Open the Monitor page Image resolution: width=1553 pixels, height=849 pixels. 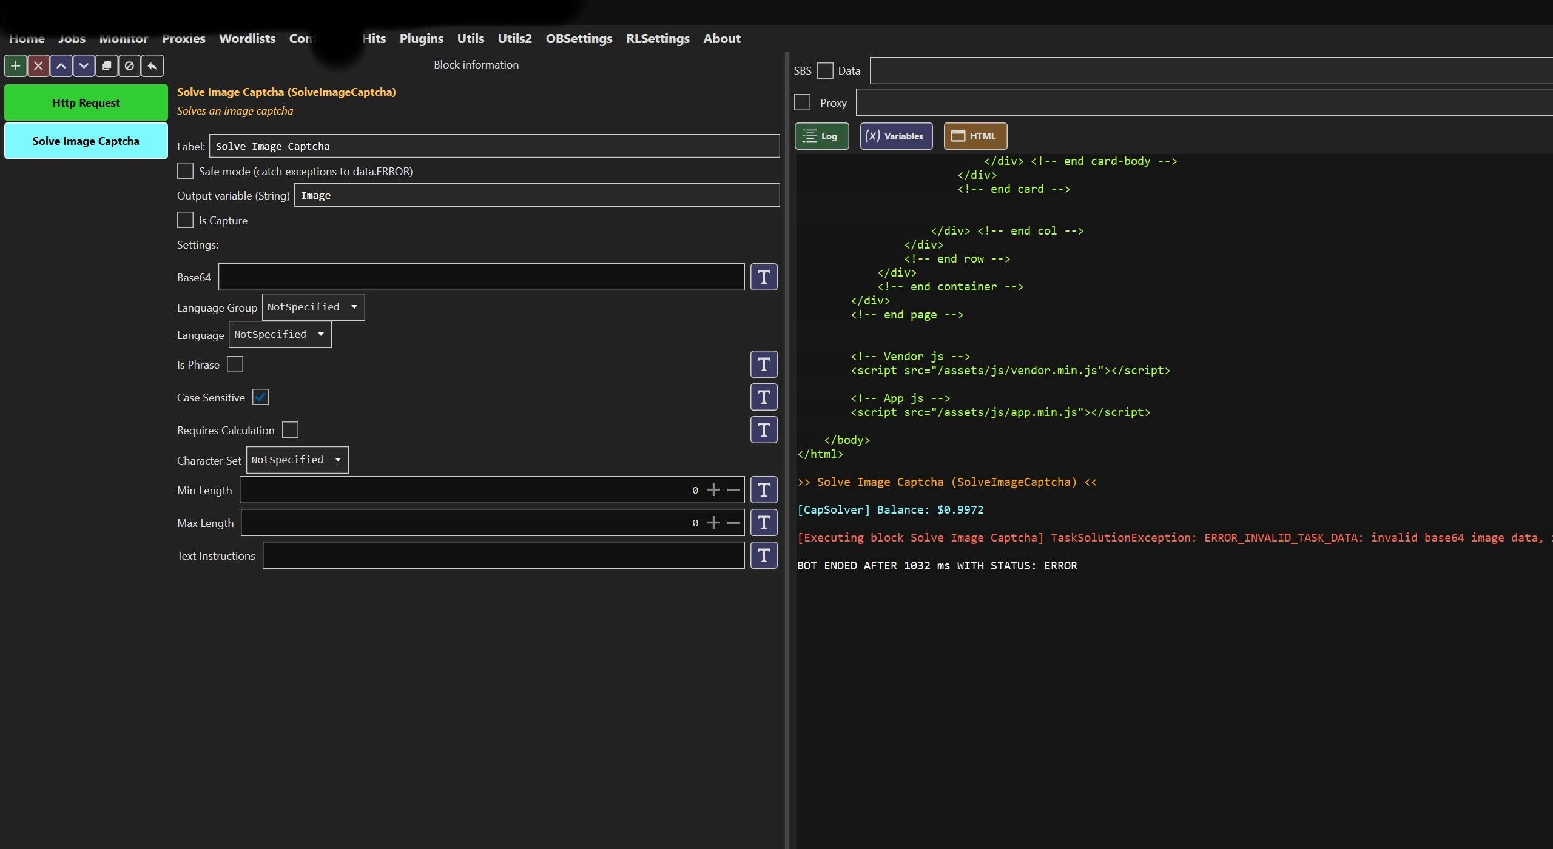pyautogui.click(x=124, y=39)
